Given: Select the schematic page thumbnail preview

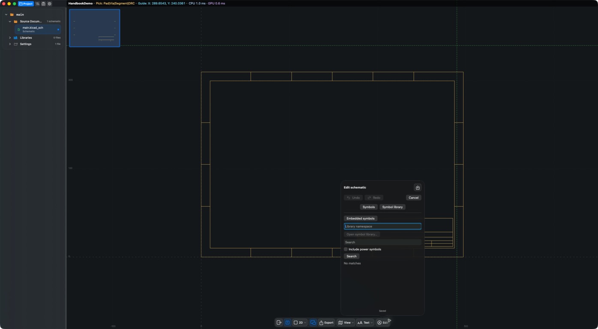Looking at the screenshot, I should [x=95, y=28].
